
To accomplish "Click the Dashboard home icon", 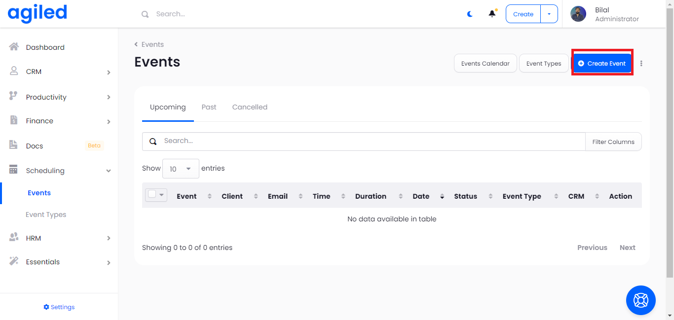I will coord(14,47).
